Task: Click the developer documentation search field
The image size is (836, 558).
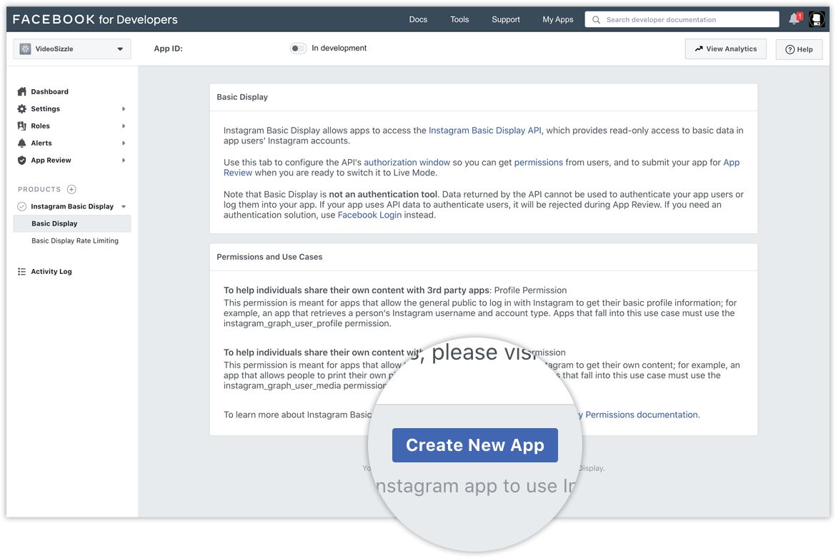Action: 682,19
